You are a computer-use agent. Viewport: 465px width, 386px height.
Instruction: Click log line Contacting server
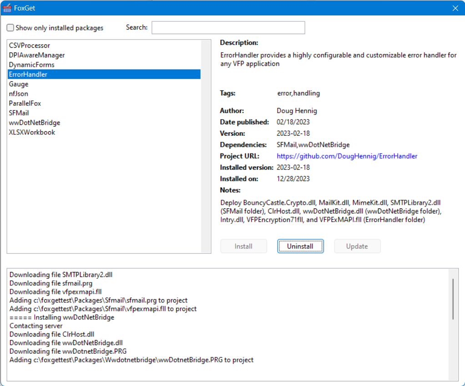click(36, 326)
